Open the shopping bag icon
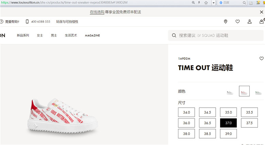Screen dimensions: 265x145 262,21
